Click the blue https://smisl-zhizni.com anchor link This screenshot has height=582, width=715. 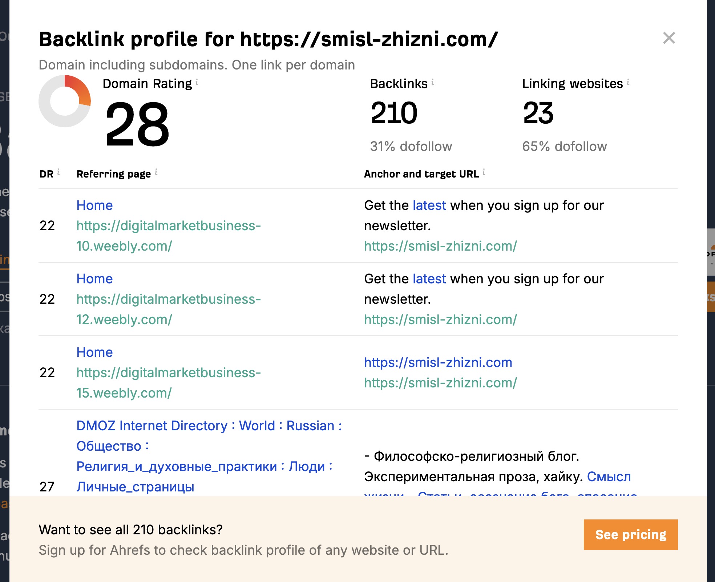(x=438, y=362)
